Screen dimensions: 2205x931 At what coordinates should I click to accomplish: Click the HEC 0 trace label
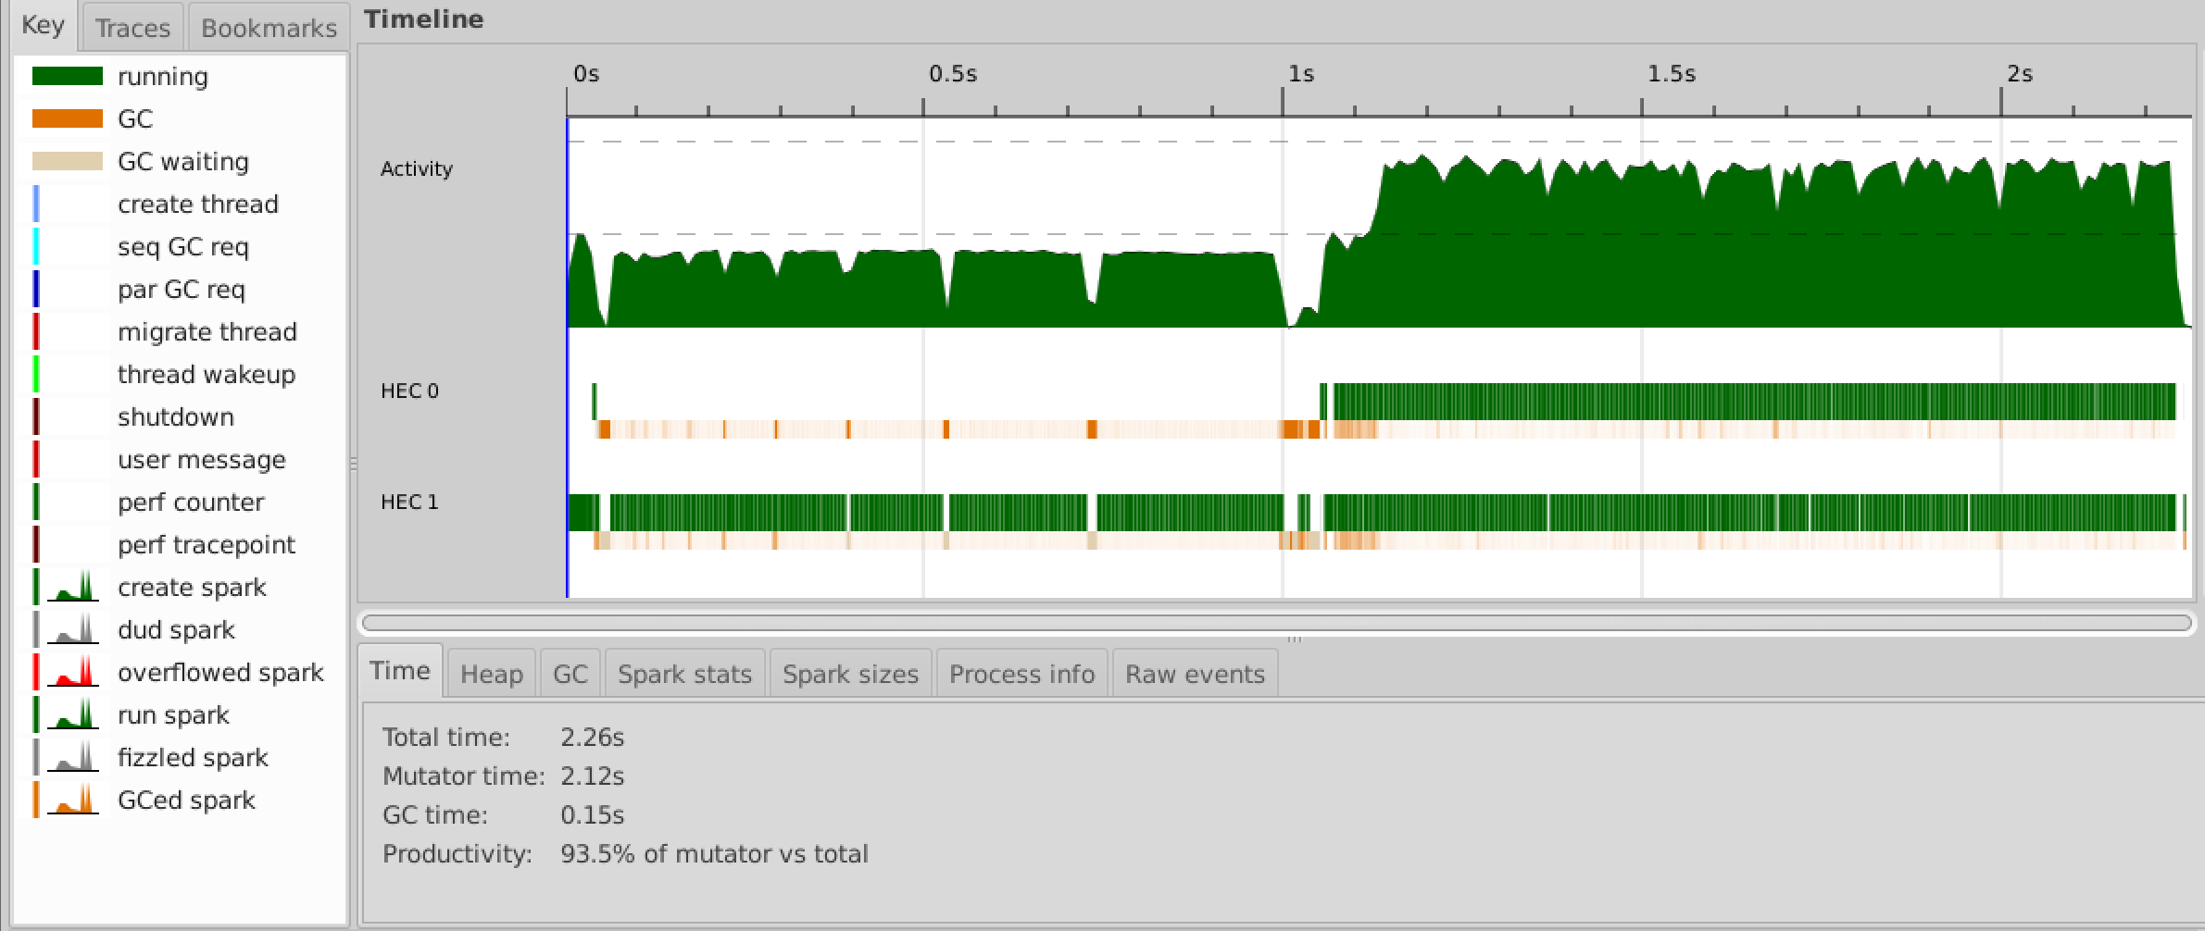(x=409, y=391)
